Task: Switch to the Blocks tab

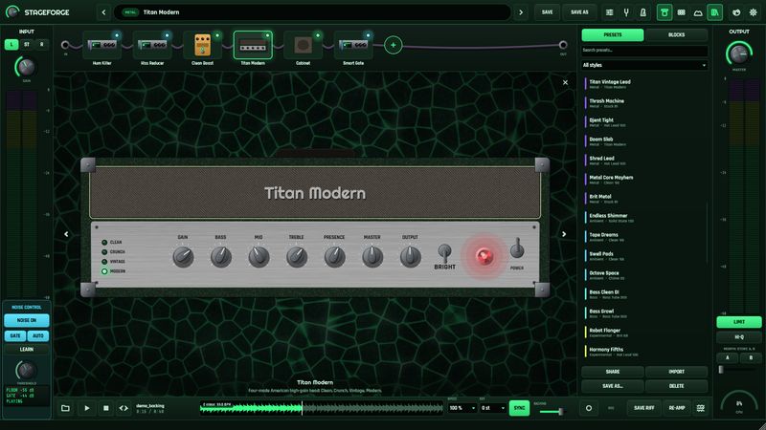Action: click(x=676, y=34)
